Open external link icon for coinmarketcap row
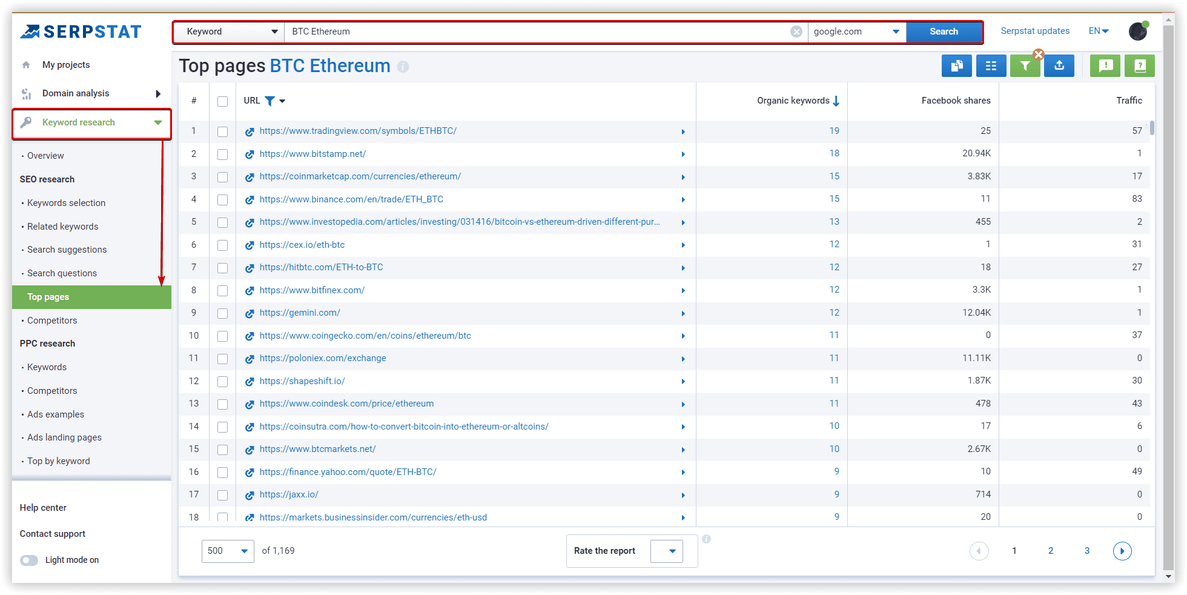 (x=250, y=177)
